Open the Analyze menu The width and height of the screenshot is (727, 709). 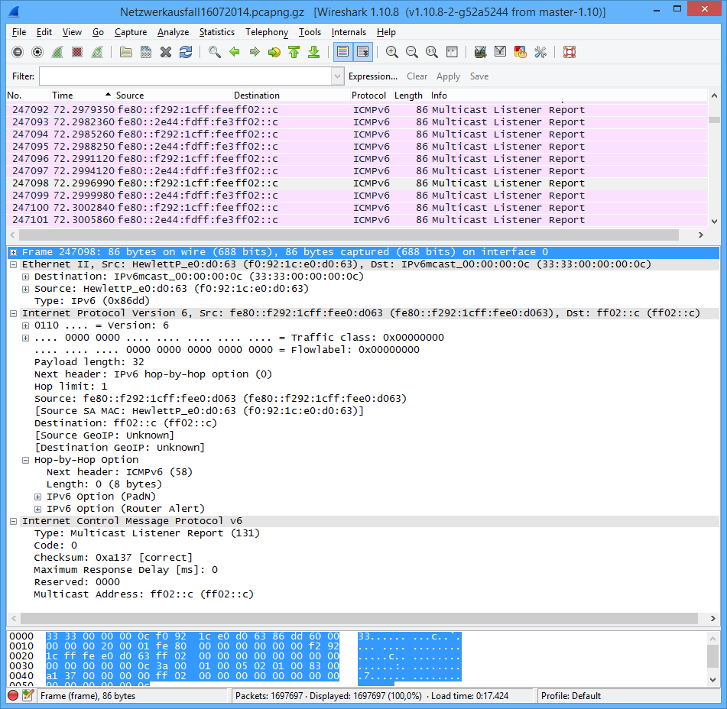[173, 32]
